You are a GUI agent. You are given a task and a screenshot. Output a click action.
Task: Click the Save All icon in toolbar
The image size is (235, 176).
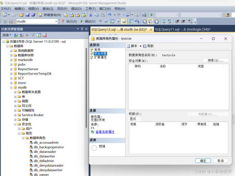pos(33,15)
